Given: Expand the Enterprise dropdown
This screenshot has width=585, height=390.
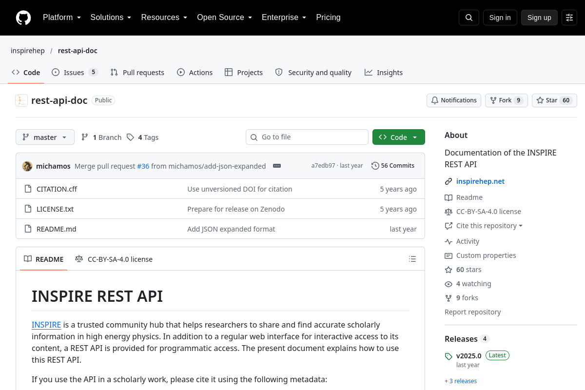Looking at the screenshot, I should (x=284, y=18).
